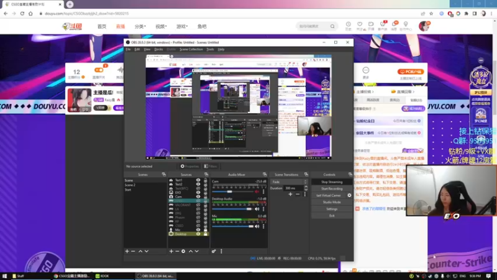Hide the EXO image source

[198, 192]
